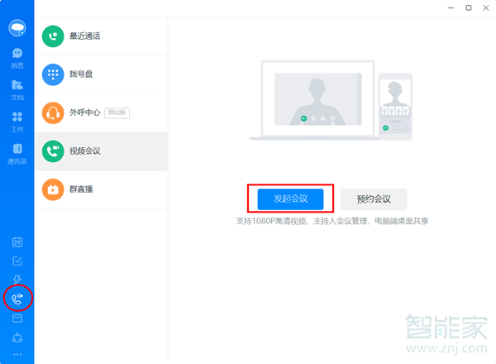Image resolution: width=496 pixels, height=364 pixels.
Task: Click the calendar icon in the sidebar
Action: pos(17,242)
